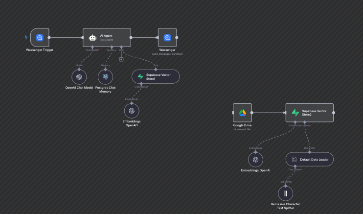Click the Supabase Vector Store2 icon
The image size is (363, 214).
[x=295, y=113]
